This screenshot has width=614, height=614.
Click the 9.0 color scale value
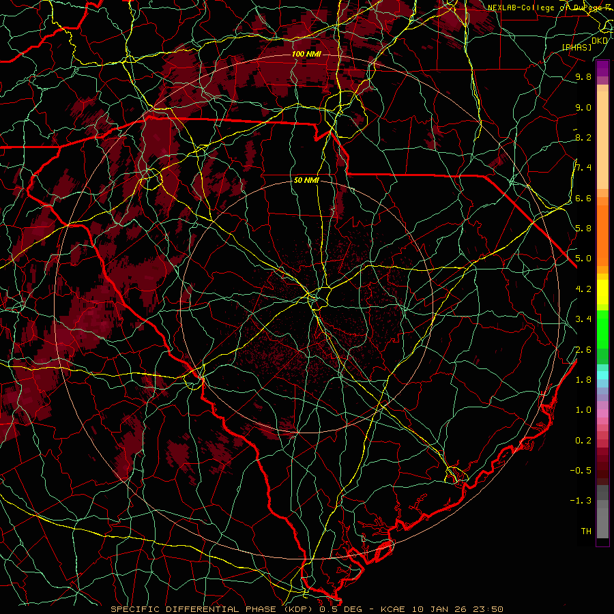pyautogui.click(x=583, y=107)
